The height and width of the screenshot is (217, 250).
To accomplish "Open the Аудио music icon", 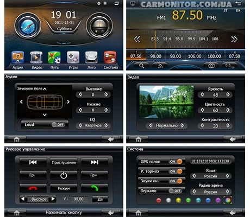I will [17, 58].
